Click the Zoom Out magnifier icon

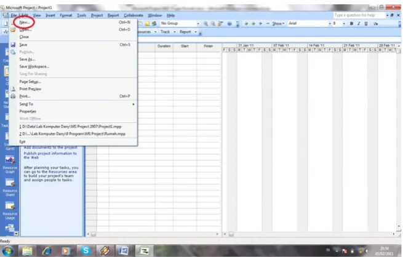pyautogui.click(x=213, y=23)
